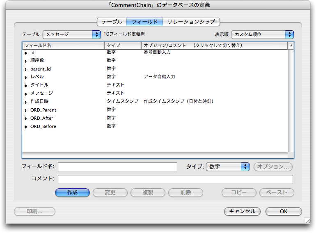Switch to the リレーションシップ tab
Screen dimensions: 316x233
pyautogui.click(x=191, y=22)
